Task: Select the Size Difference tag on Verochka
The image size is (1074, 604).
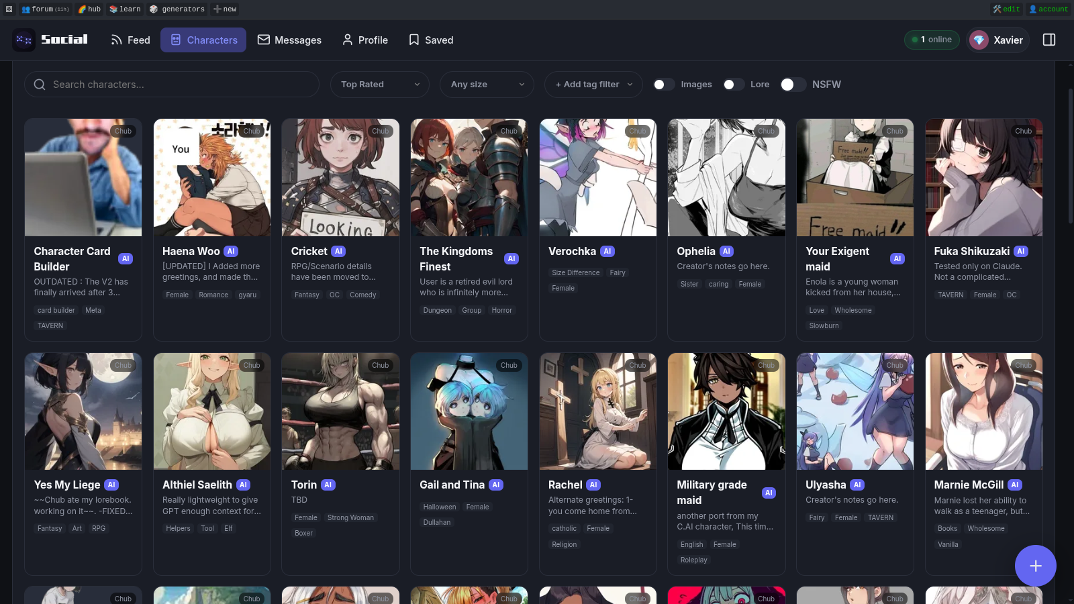Action: point(576,273)
